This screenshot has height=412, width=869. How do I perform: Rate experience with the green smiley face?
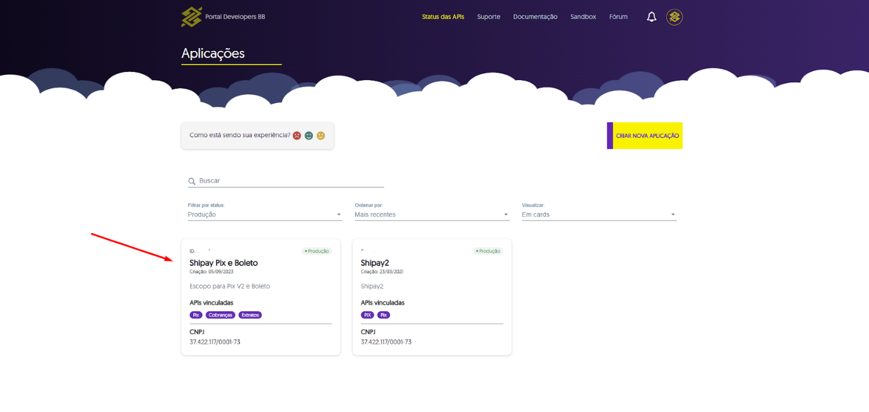[x=309, y=135]
